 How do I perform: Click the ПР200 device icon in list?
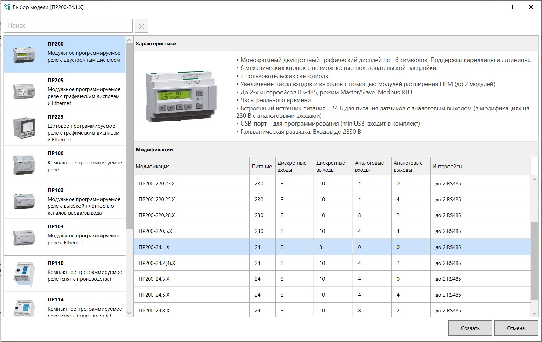coord(24,55)
